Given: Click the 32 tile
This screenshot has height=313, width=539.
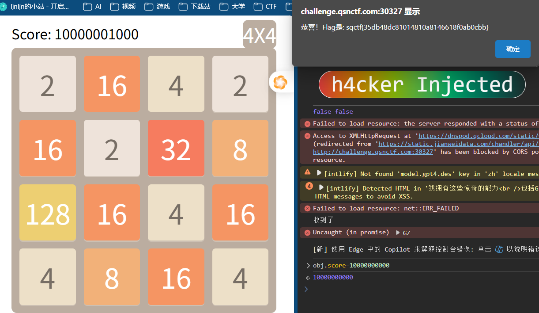Looking at the screenshot, I should pyautogui.click(x=176, y=148).
